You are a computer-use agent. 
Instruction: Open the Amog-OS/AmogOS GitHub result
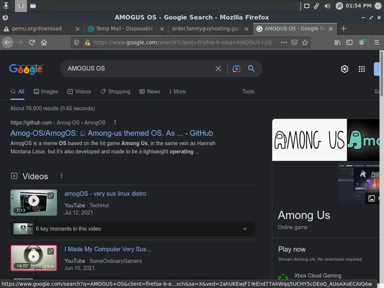(x=112, y=133)
